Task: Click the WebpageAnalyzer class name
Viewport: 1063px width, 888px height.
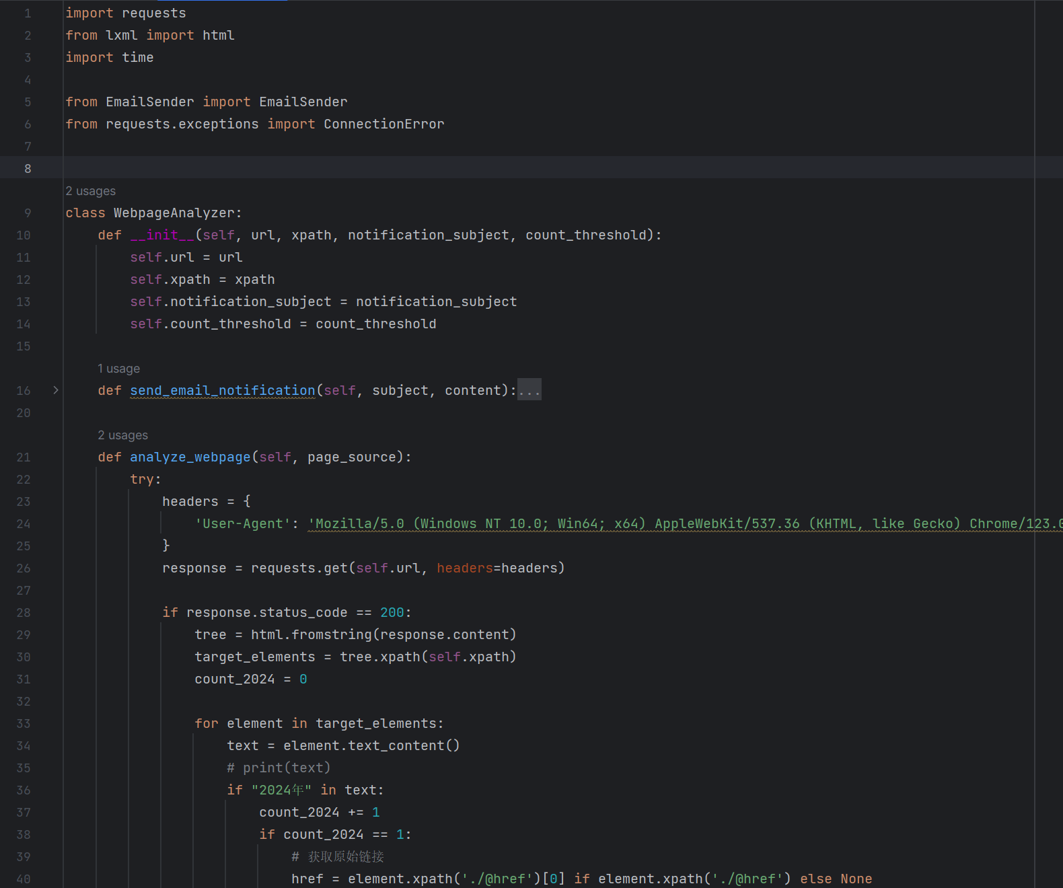Action: coord(174,213)
